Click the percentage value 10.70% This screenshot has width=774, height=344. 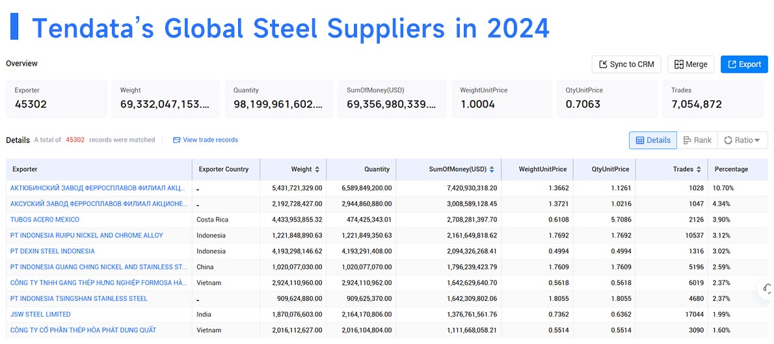click(723, 188)
